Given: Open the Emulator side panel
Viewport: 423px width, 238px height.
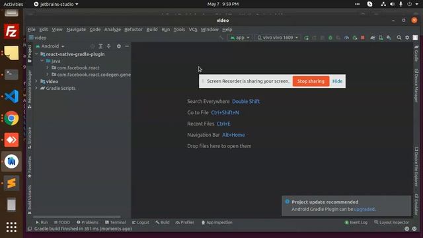Looking at the screenshot, I should [416, 204].
